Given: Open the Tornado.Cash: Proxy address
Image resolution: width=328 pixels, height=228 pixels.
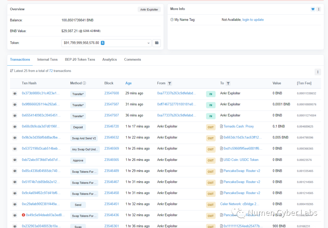Looking at the screenshot, I should (239, 126).
